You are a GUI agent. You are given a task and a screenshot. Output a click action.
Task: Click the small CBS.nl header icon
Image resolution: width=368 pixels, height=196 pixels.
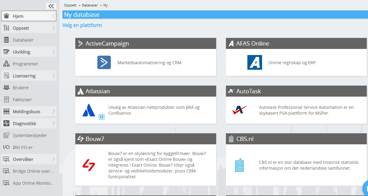pyautogui.click(x=231, y=139)
